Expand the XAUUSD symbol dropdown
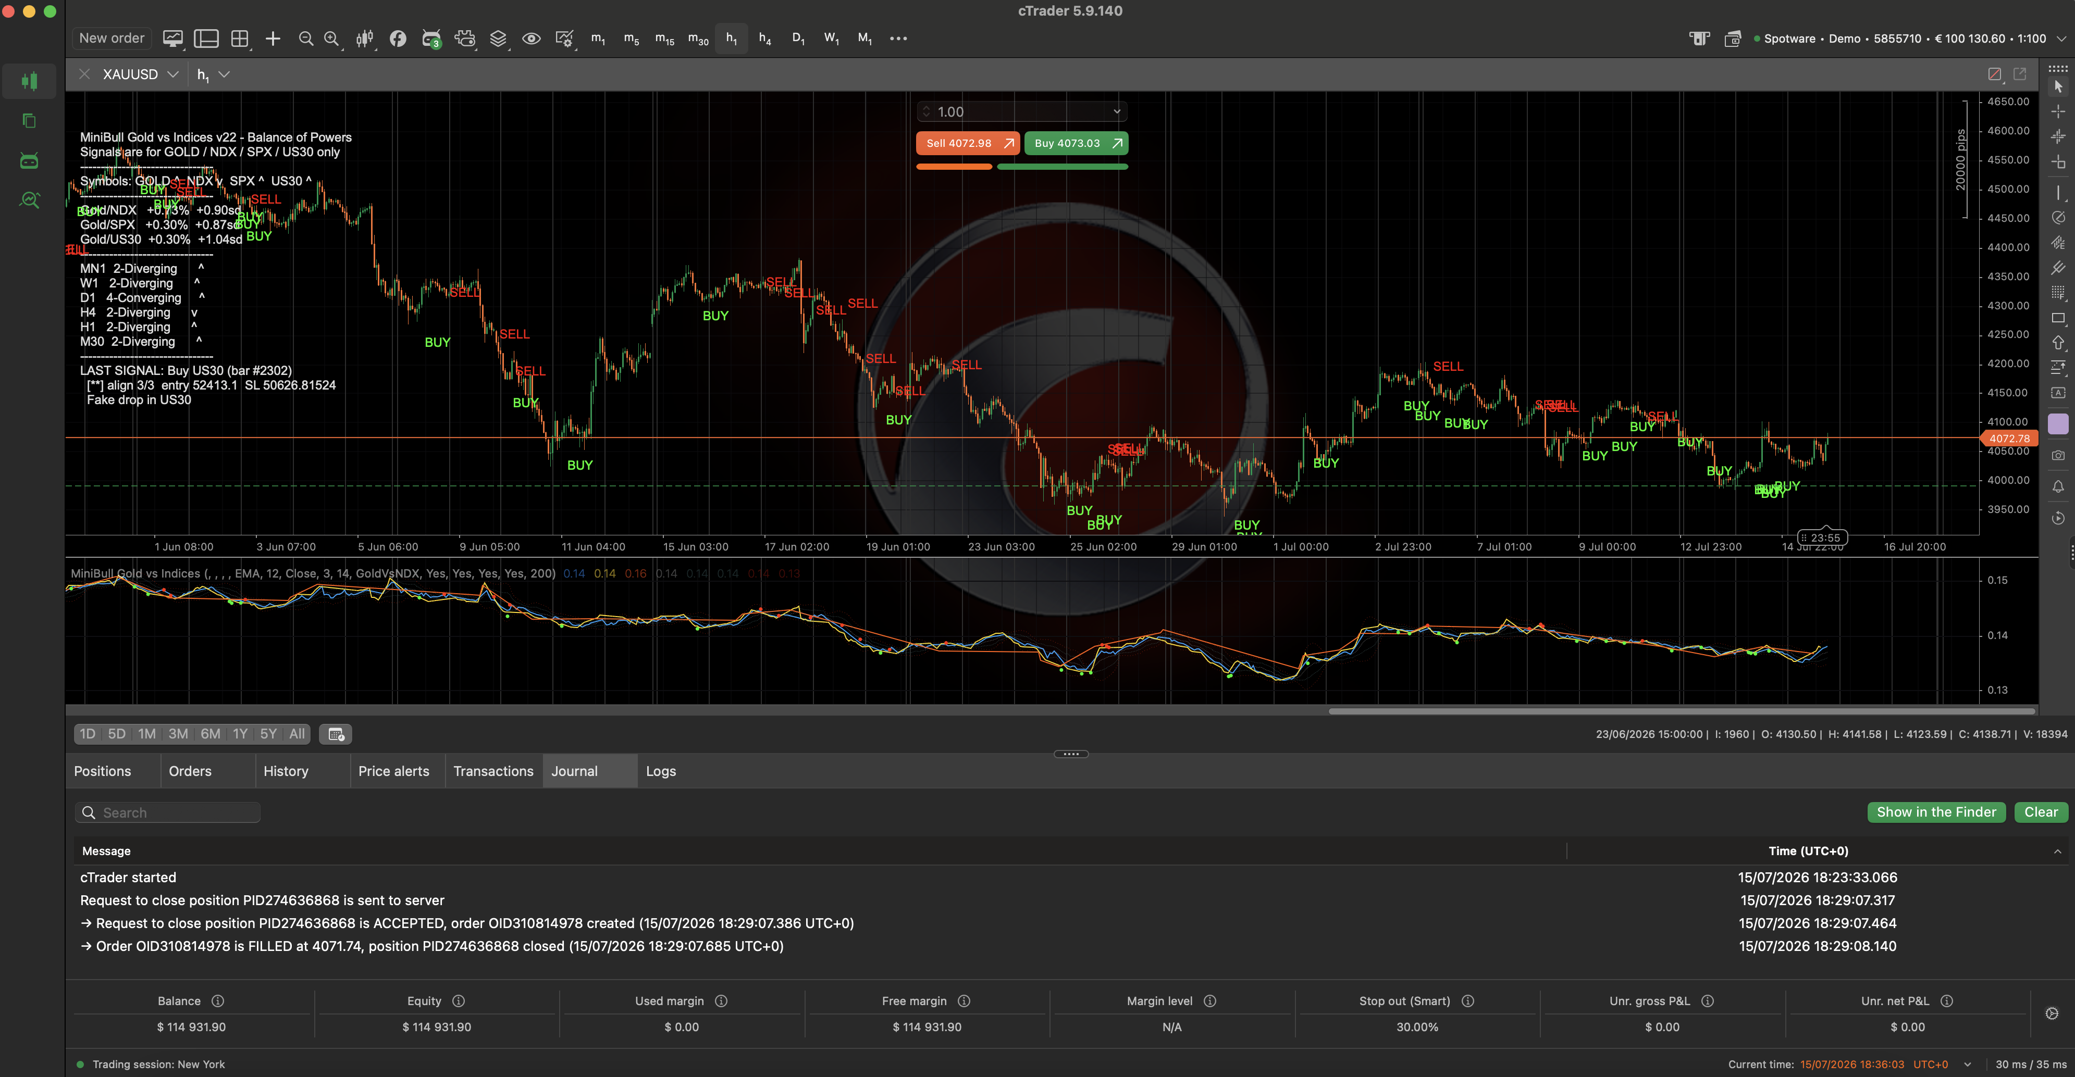The width and height of the screenshot is (2075, 1077). 172,74
